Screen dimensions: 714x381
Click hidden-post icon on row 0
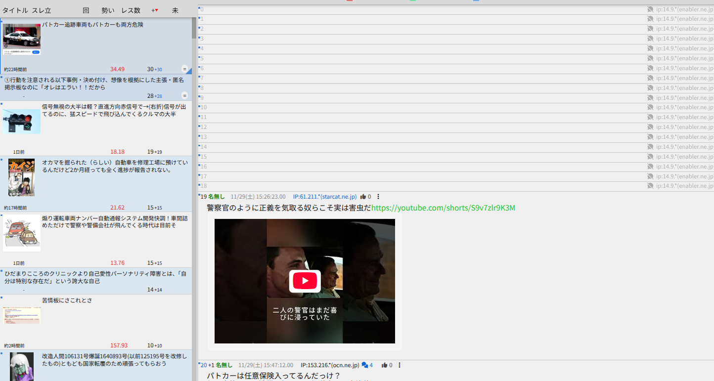(650, 9)
